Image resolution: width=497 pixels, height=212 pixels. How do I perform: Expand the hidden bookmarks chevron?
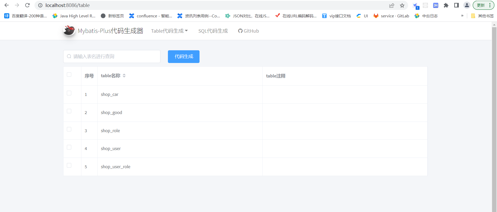[x=462, y=16]
